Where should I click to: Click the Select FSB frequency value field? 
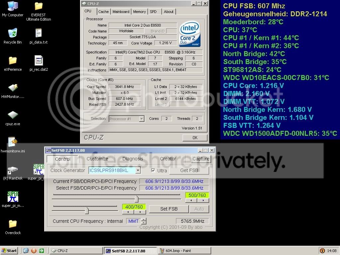pyautogui.click(x=174, y=188)
